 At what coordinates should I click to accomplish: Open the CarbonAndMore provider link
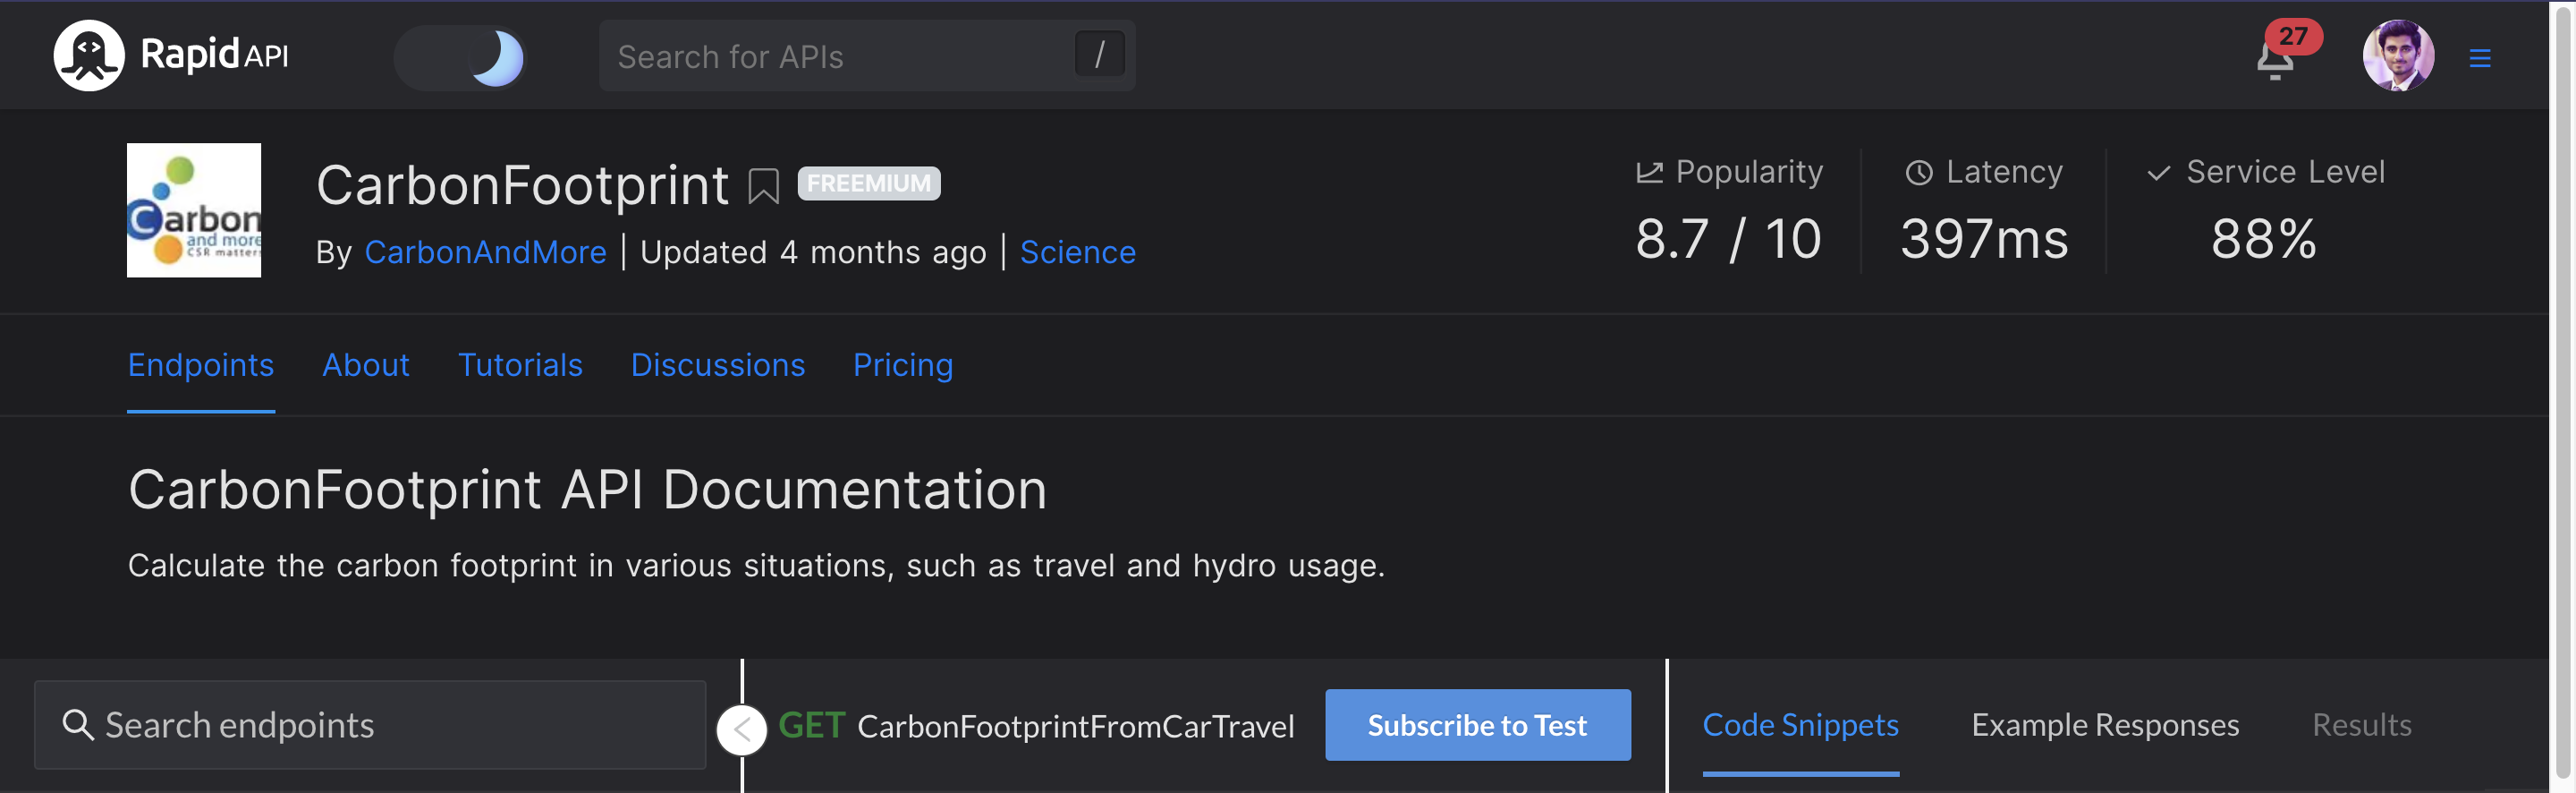(x=485, y=252)
